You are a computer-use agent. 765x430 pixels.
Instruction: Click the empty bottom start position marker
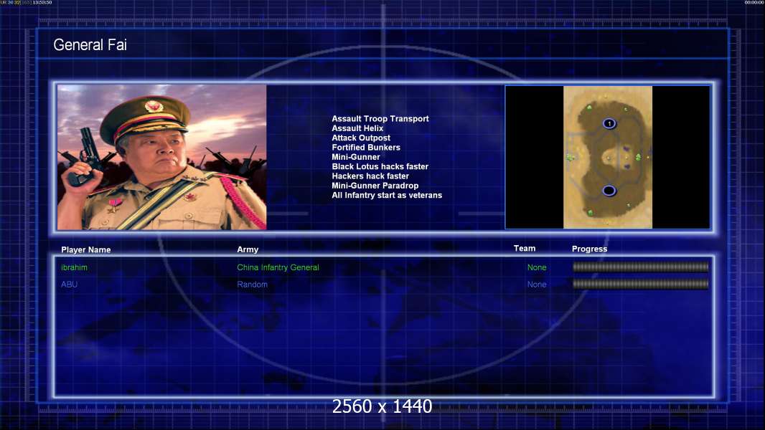tap(609, 191)
